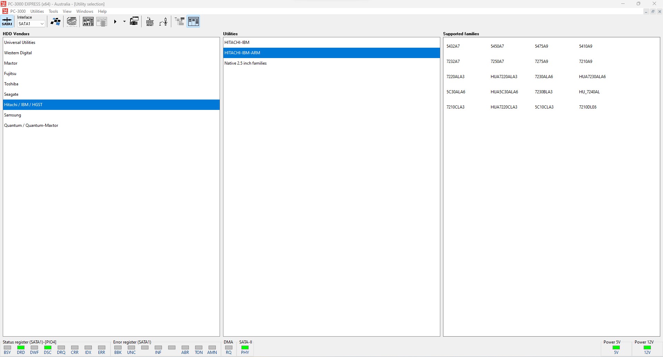This screenshot has height=357, width=663.
Task: Click the green Power 5V indicator
Action: coord(616,348)
